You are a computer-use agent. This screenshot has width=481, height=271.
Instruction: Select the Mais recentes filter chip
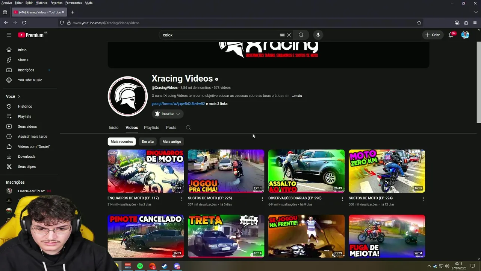[x=122, y=142]
